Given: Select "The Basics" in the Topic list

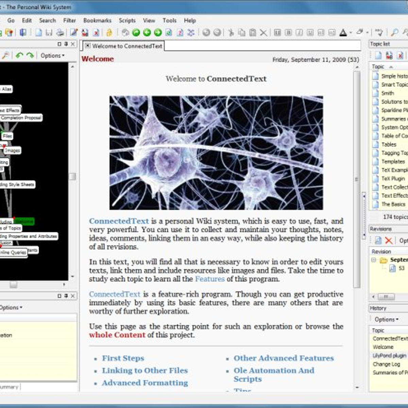Looking at the screenshot, I should (x=393, y=204).
